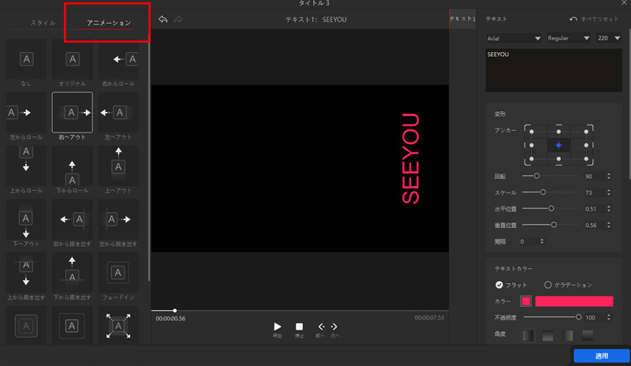This screenshot has width=631, height=366.
Task: Select the 左から抜き出す animation preset
Action: 118,219
